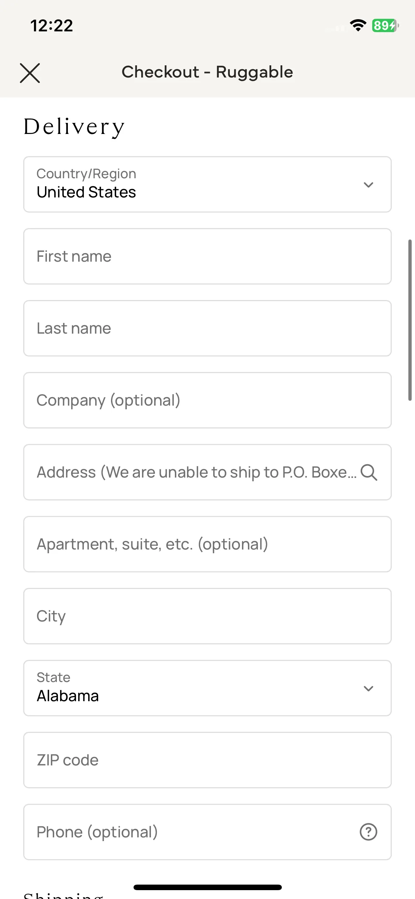This screenshot has width=415, height=899.
Task: Select the Company (optional) field
Action: coord(207,400)
